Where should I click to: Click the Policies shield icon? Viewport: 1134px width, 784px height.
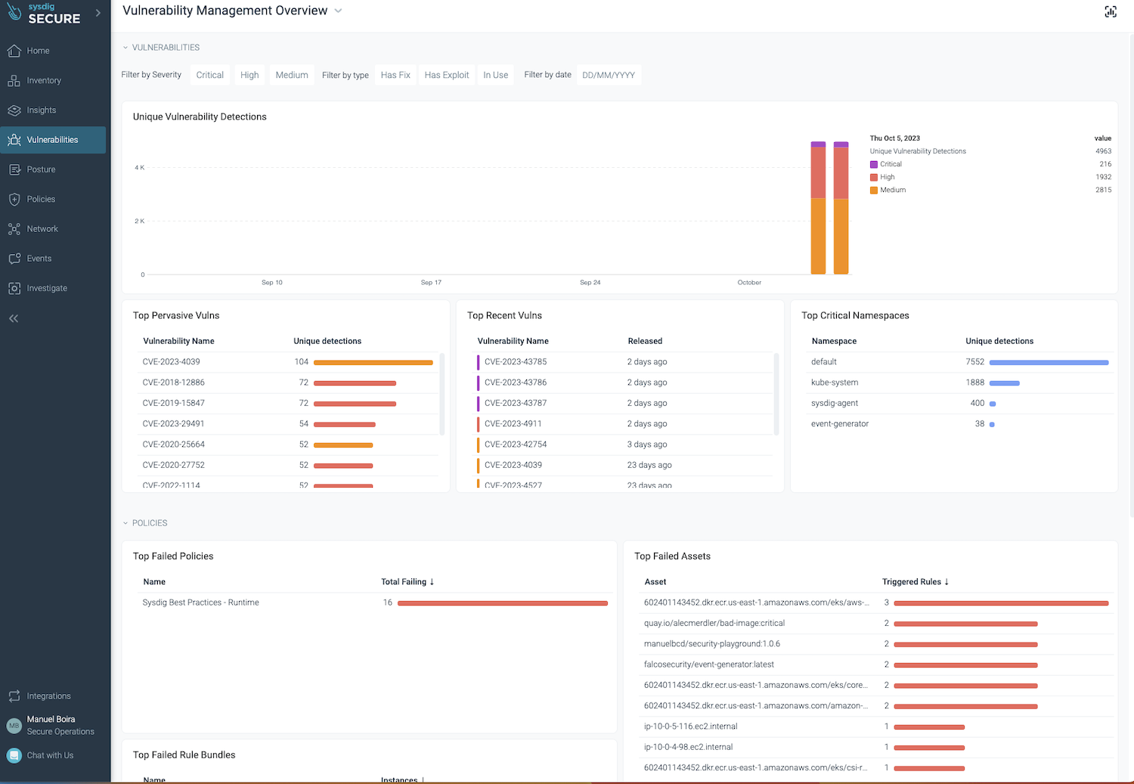click(x=14, y=199)
